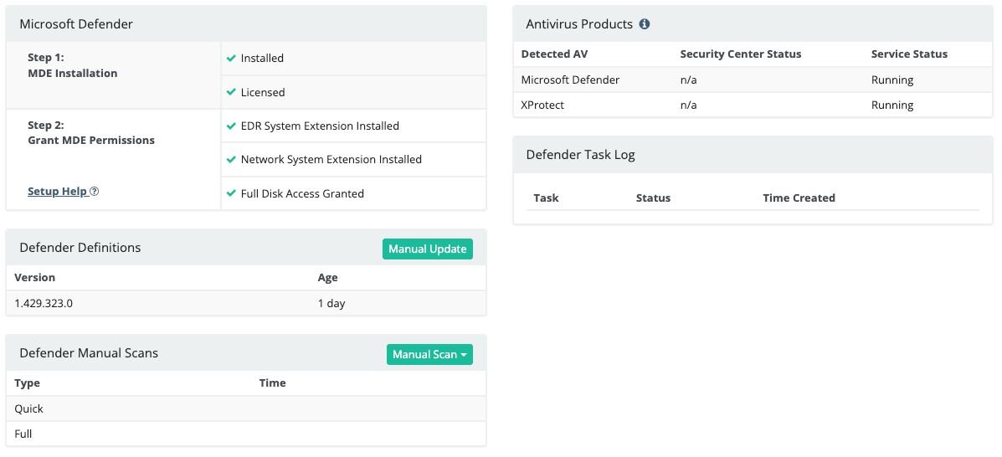Viewport: 1002px width, 457px height.
Task: Click the checkmark beside Licensed
Action: (x=231, y=93)
